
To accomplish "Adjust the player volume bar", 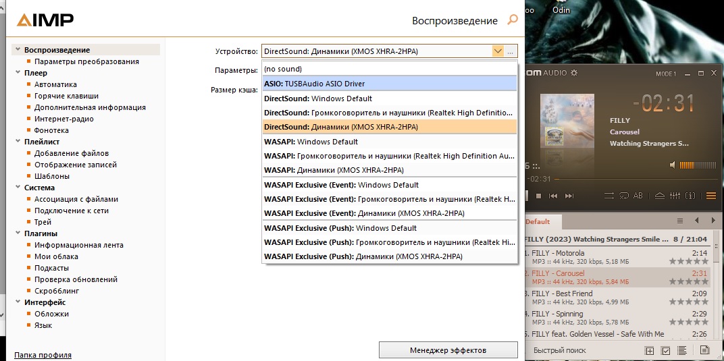I will coord(698,165).
